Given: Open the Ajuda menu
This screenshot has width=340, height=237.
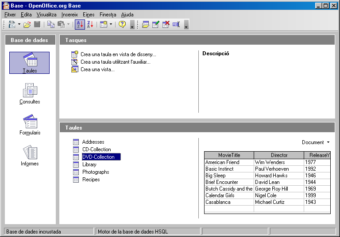Looking at the screenshot, I should point(127,15).
